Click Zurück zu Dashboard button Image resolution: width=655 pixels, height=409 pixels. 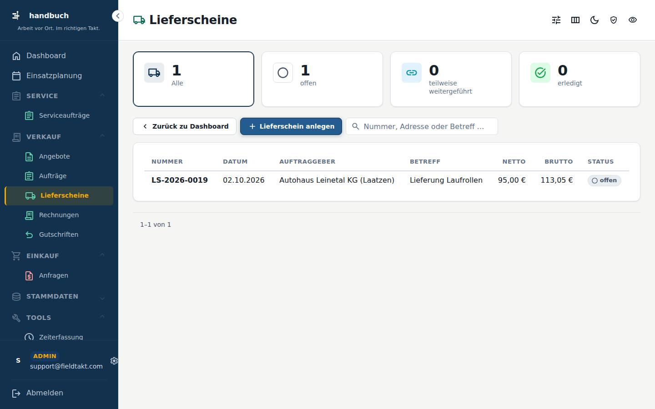pos(185,126)
